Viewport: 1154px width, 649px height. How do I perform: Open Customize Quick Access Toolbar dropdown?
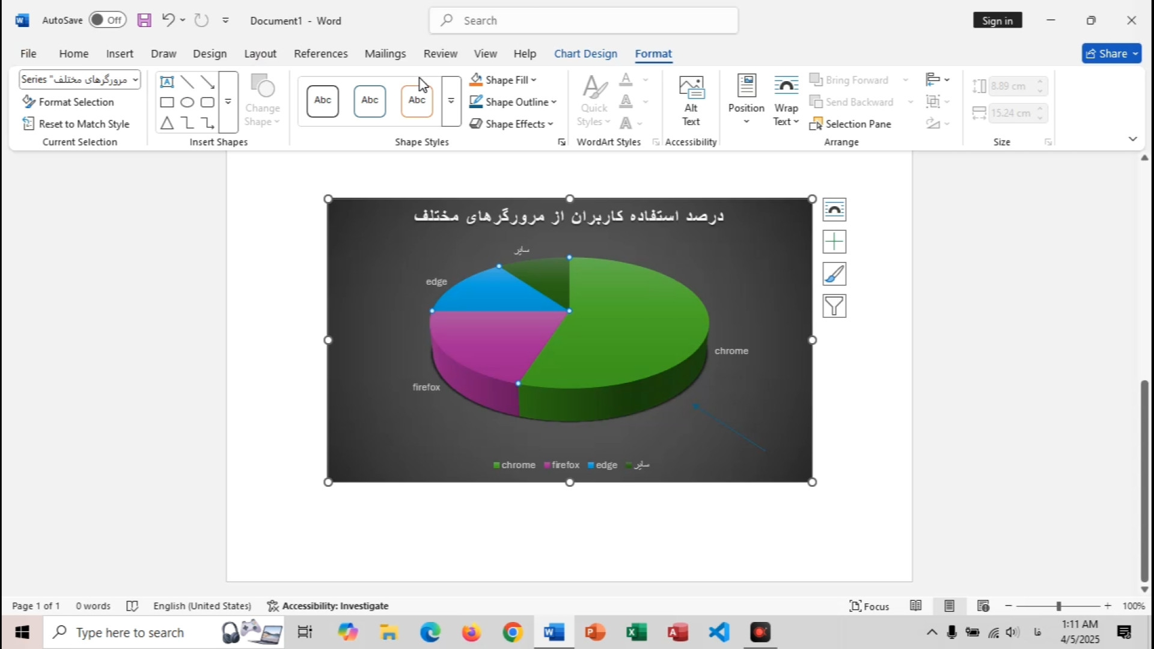click(x=225, y=20)
